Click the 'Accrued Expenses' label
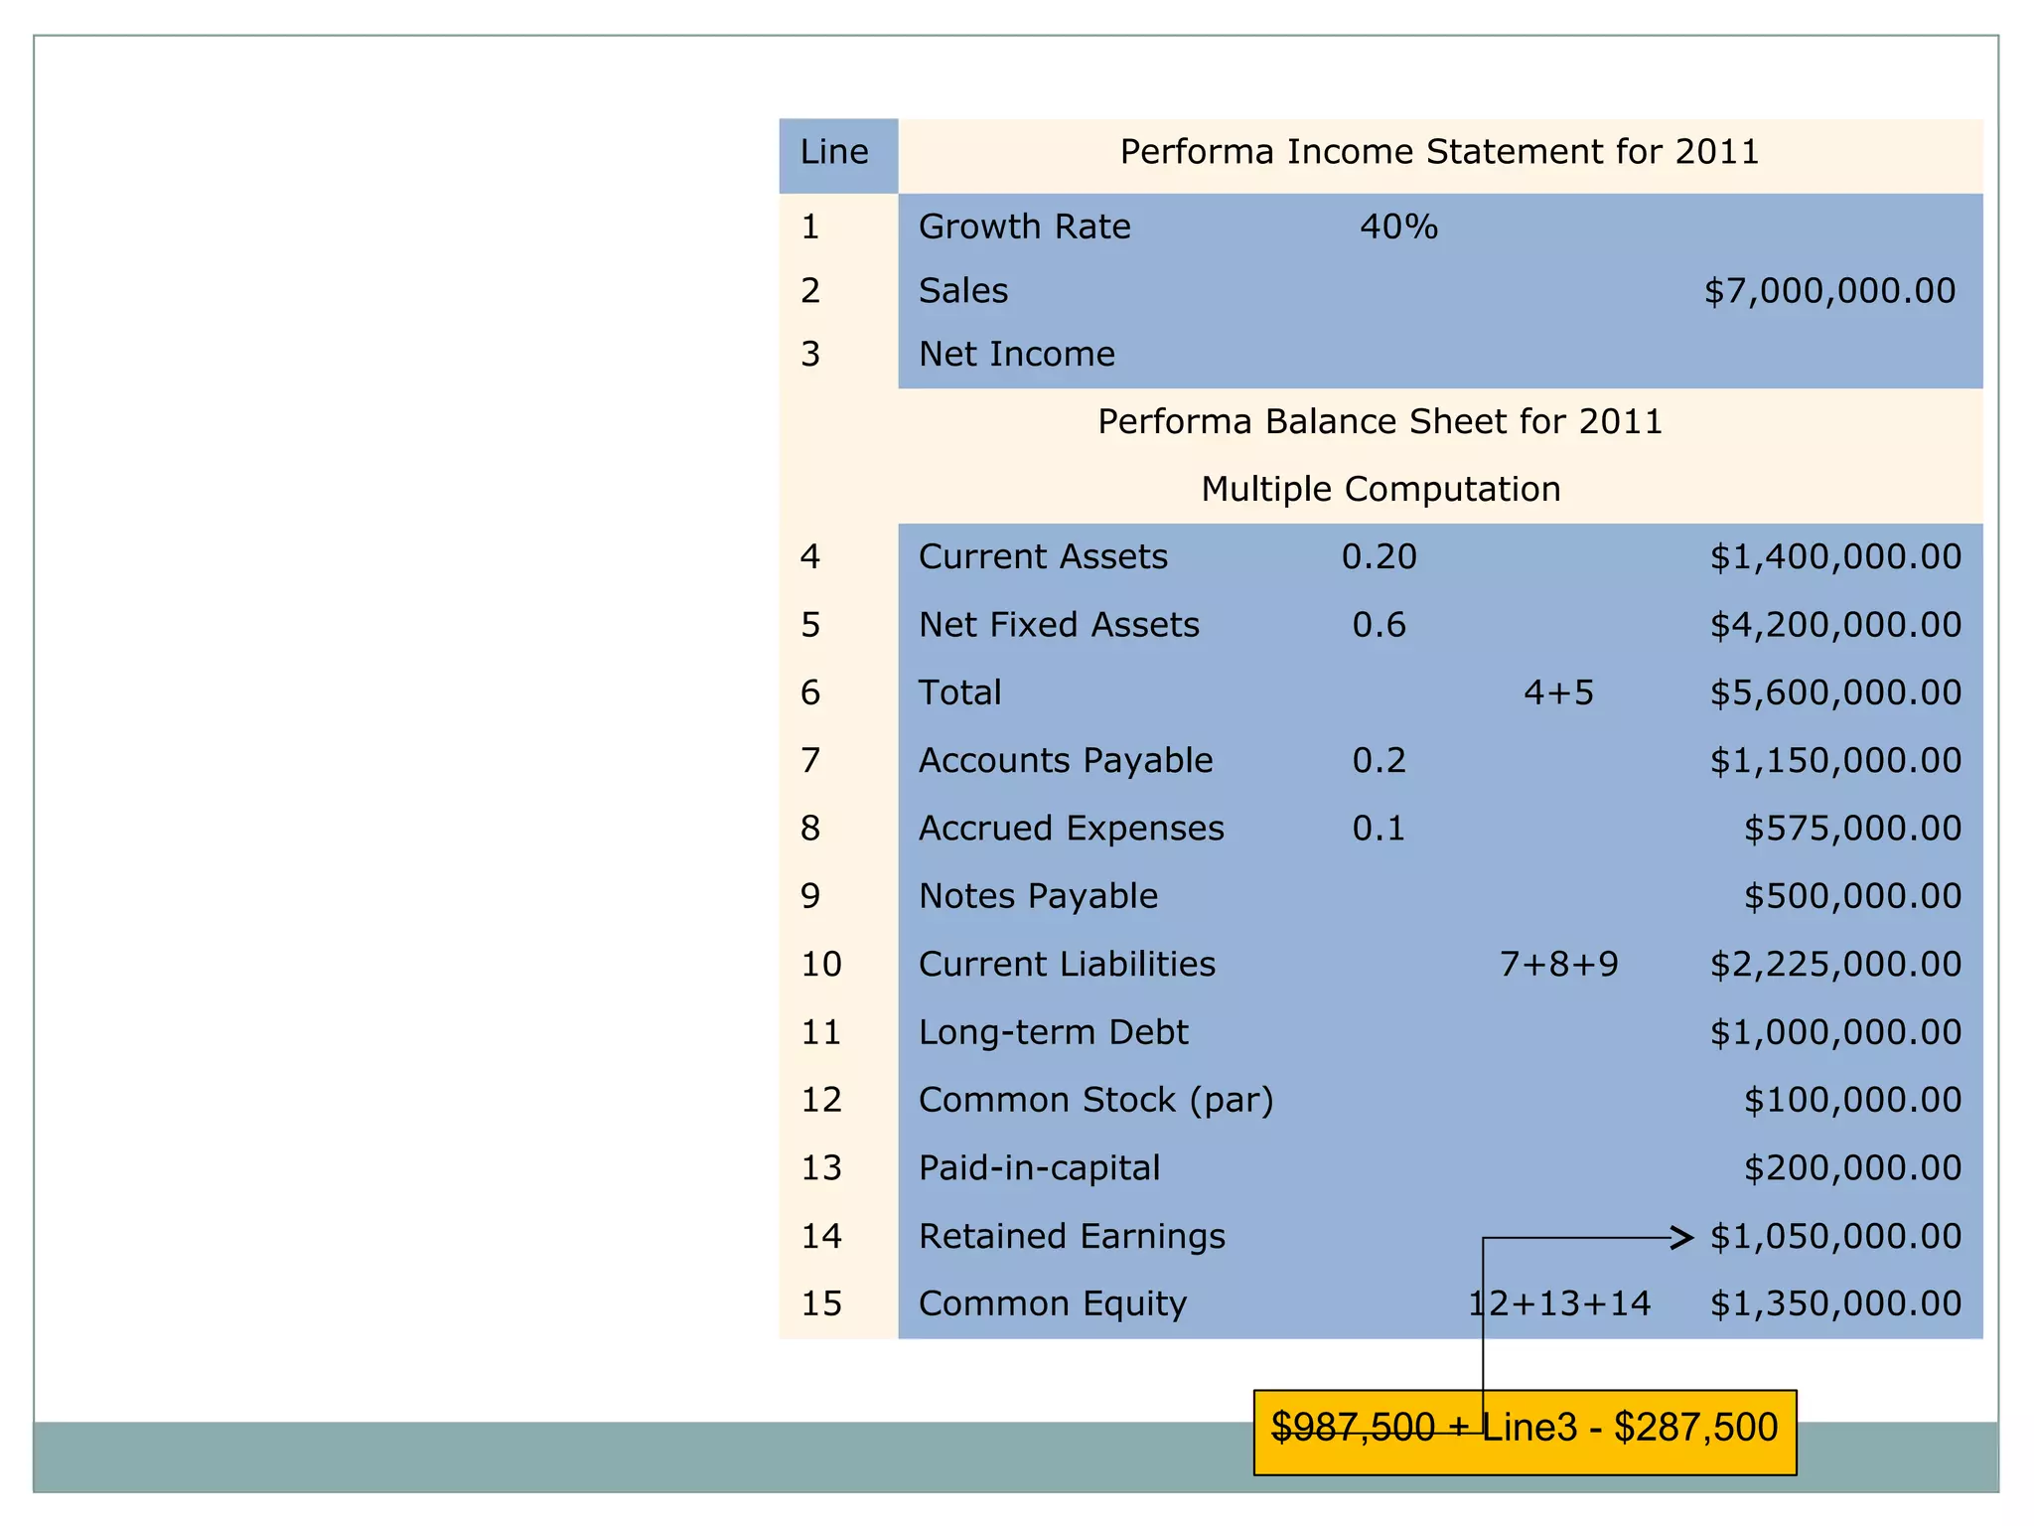 [1071, 828]
